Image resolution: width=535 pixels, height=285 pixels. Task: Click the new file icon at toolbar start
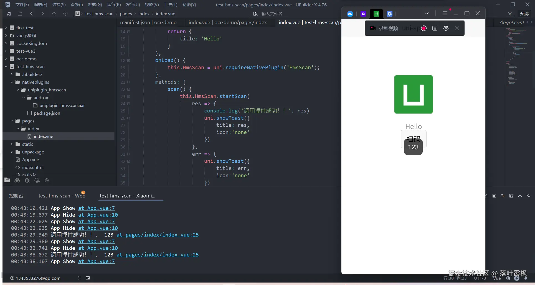[9, 14]
